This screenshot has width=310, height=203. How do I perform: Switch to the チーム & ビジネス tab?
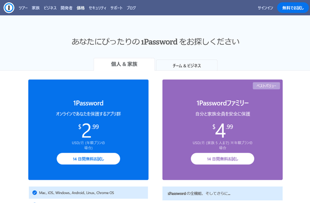[187, 66]
